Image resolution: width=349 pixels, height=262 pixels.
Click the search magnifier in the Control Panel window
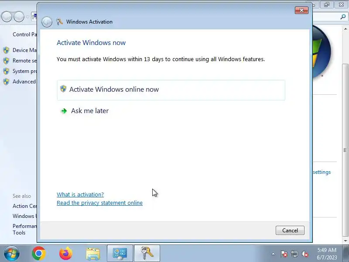343,17
